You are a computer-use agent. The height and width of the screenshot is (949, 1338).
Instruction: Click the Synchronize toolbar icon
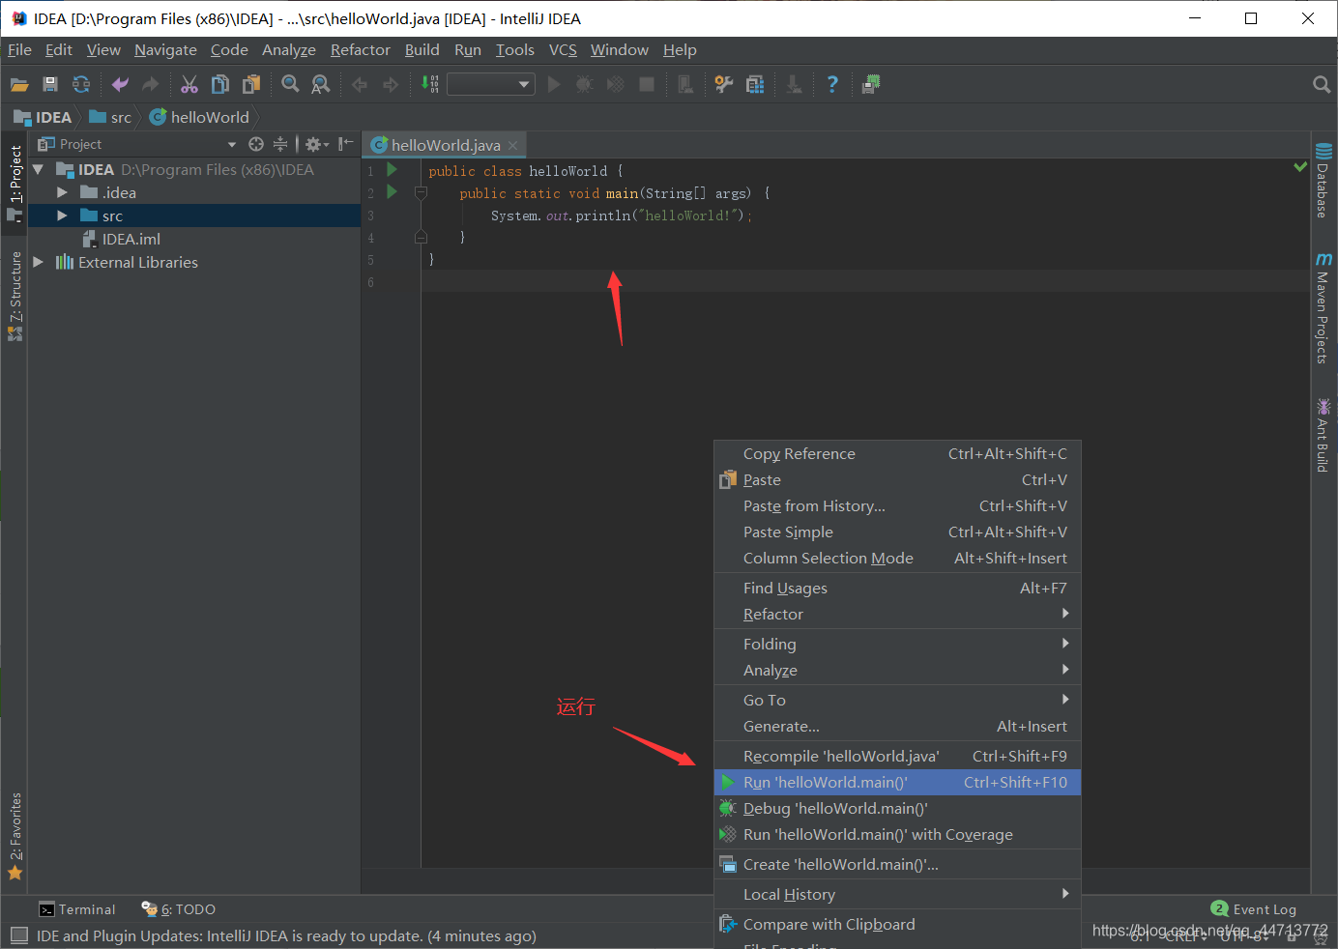pyautogui.click(x=81, y=85)
